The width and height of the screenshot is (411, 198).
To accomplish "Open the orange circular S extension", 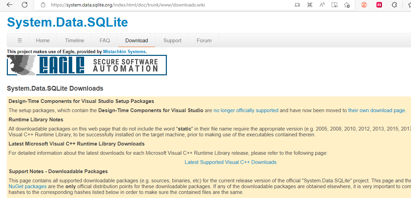I will coord(364,5).
